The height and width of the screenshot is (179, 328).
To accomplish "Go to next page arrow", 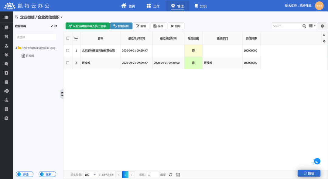I will pyautogui.click(x=132, y=175).
